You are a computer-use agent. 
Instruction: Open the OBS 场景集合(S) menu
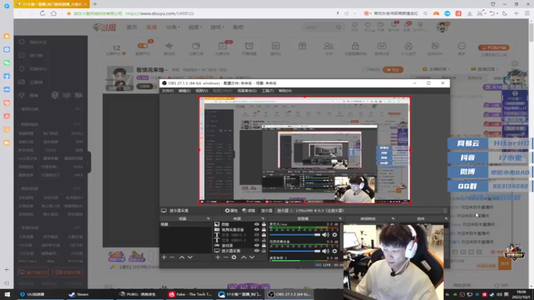247,91
